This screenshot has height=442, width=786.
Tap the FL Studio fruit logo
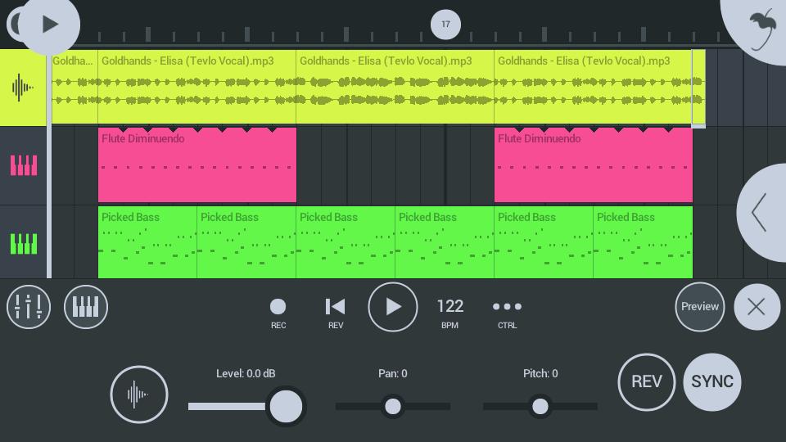[x=761, y=29]
